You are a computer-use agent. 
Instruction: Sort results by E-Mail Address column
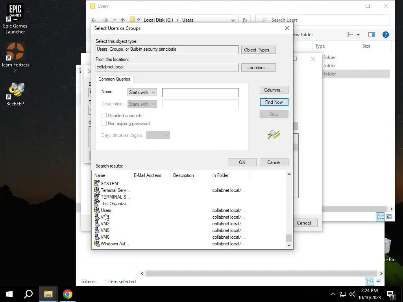pyautogui.click(x=151, y=175)
